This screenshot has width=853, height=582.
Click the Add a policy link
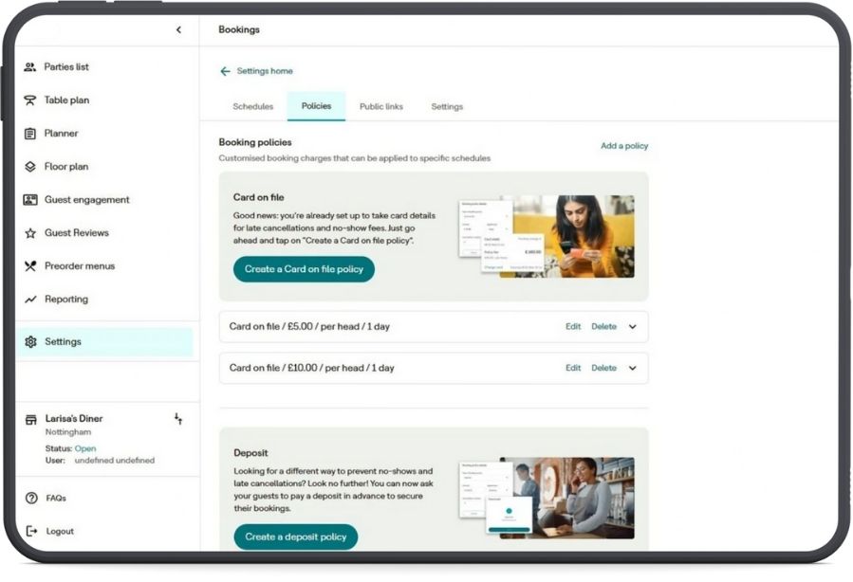(624, 146)
